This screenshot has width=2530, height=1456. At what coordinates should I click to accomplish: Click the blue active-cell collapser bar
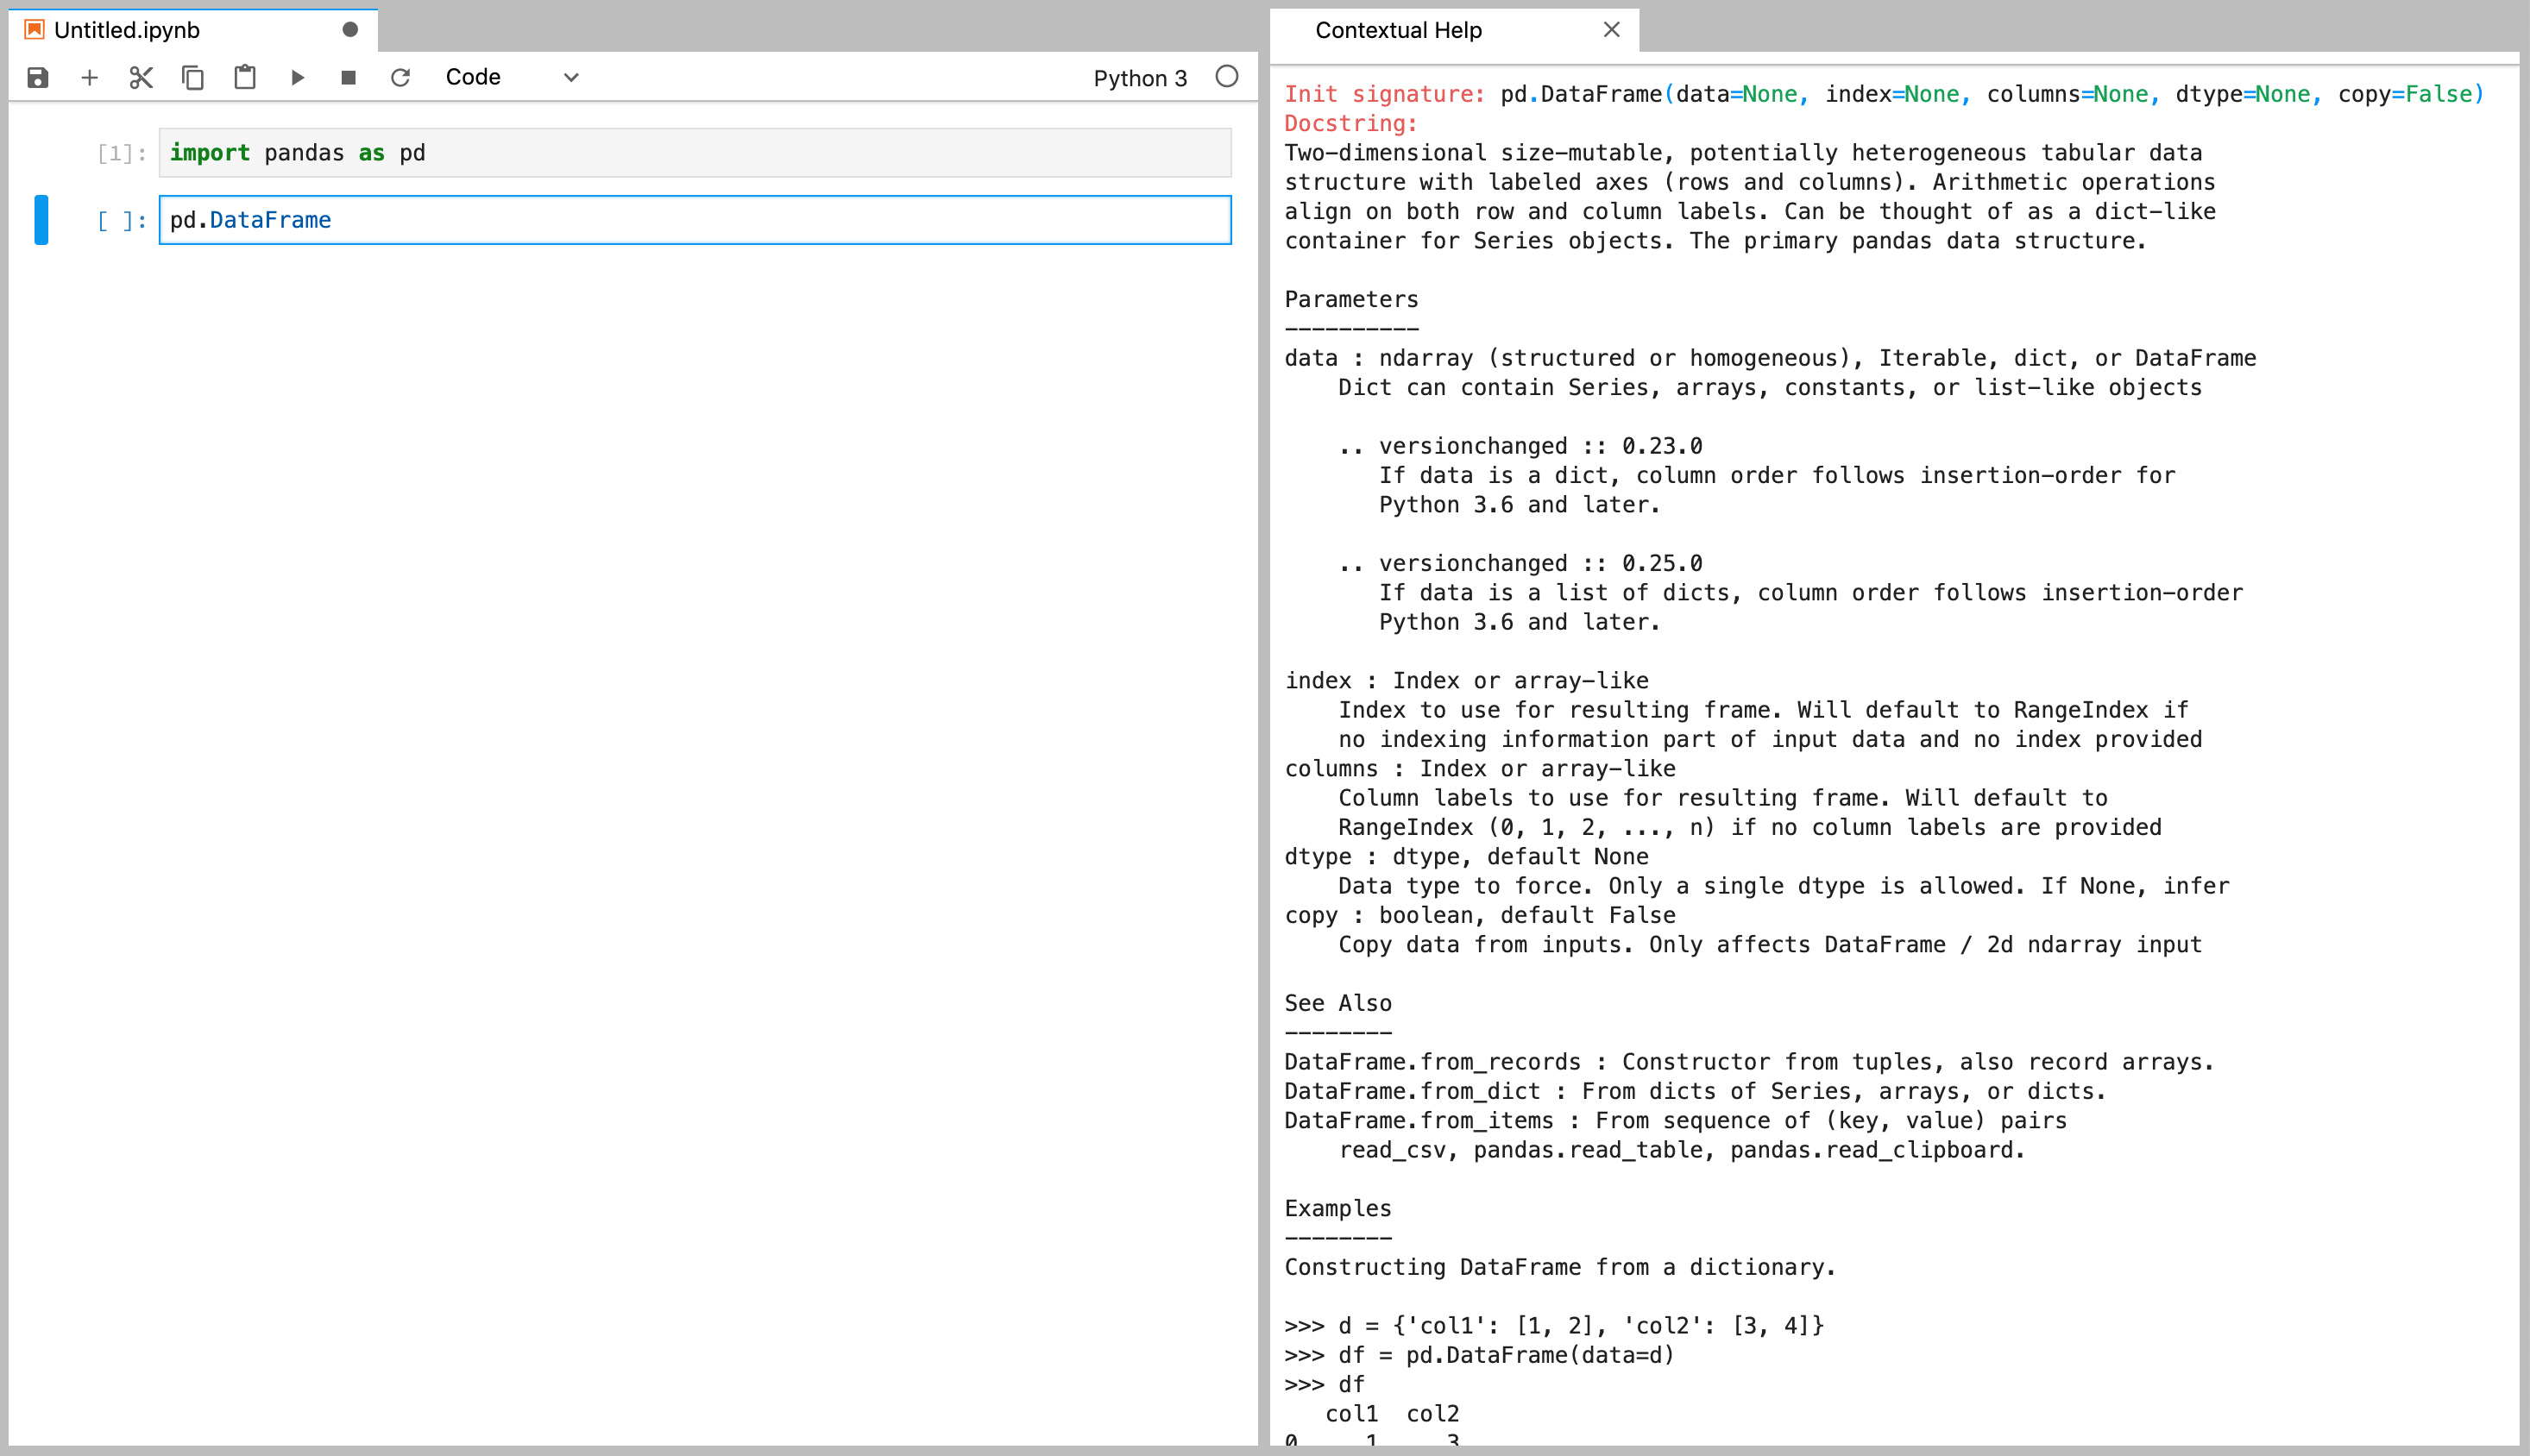pos(41,220)
